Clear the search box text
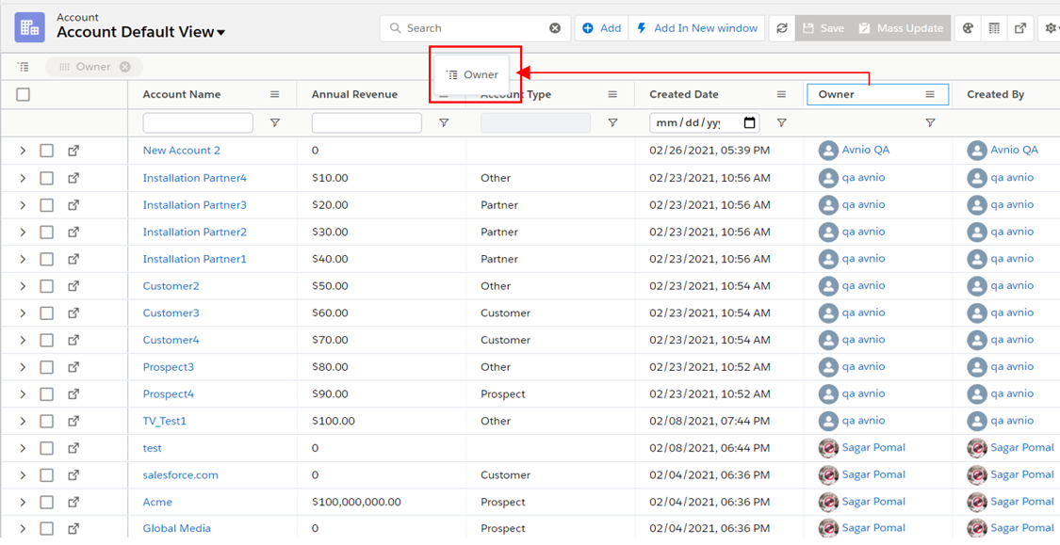This screenshot has height=545, width=1060. 555,28
